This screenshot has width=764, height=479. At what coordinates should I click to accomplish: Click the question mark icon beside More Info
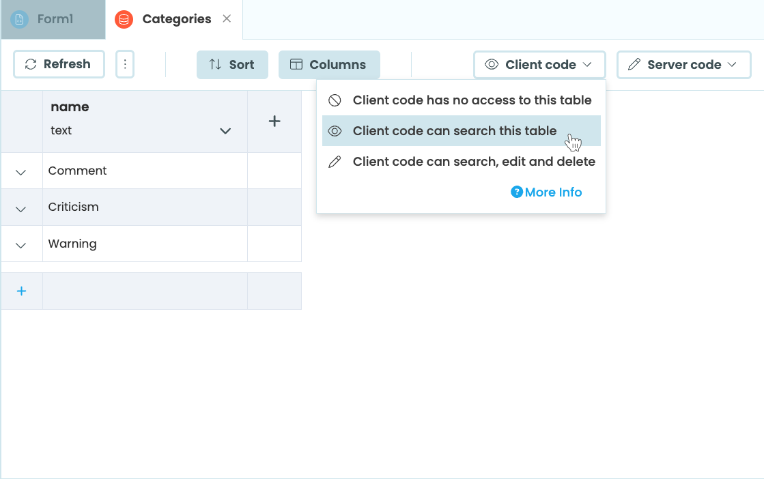518,192
